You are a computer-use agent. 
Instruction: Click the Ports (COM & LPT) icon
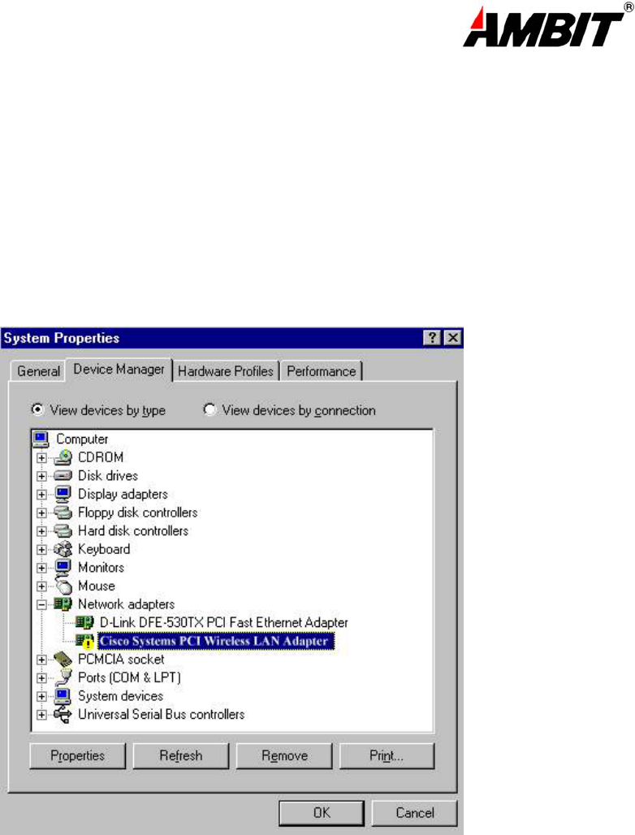click(x=63, y=677)
